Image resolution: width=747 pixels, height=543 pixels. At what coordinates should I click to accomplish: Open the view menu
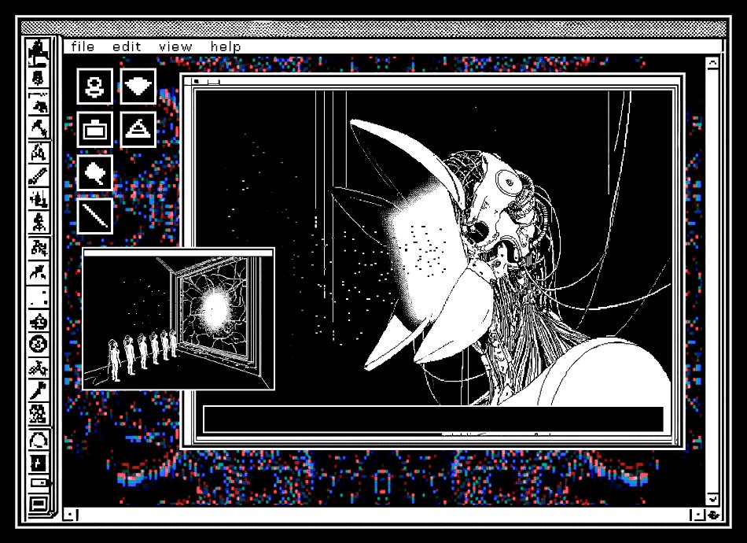click(x=175, y=46)
